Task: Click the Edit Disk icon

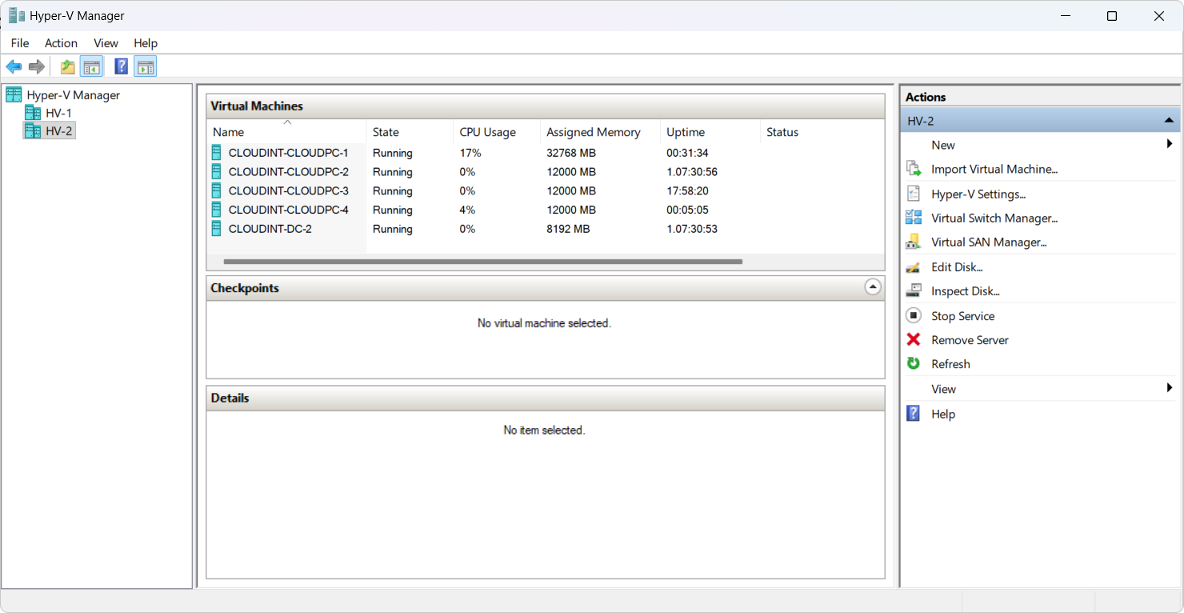Action: click(914, 266)
